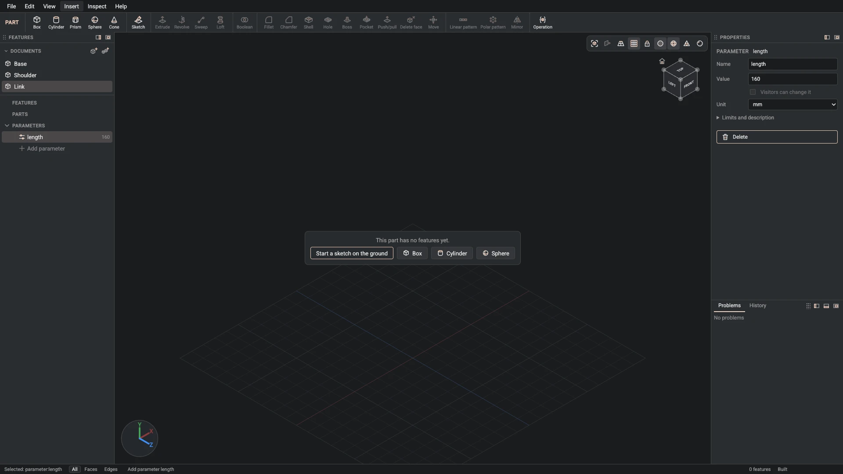Open the Operation tool

[x=543, y=22]
